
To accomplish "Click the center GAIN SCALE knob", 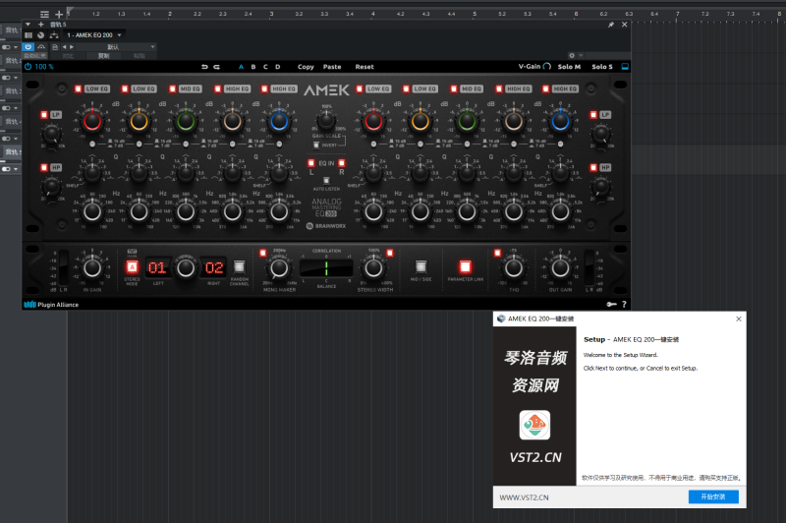I will pos(326,120).
